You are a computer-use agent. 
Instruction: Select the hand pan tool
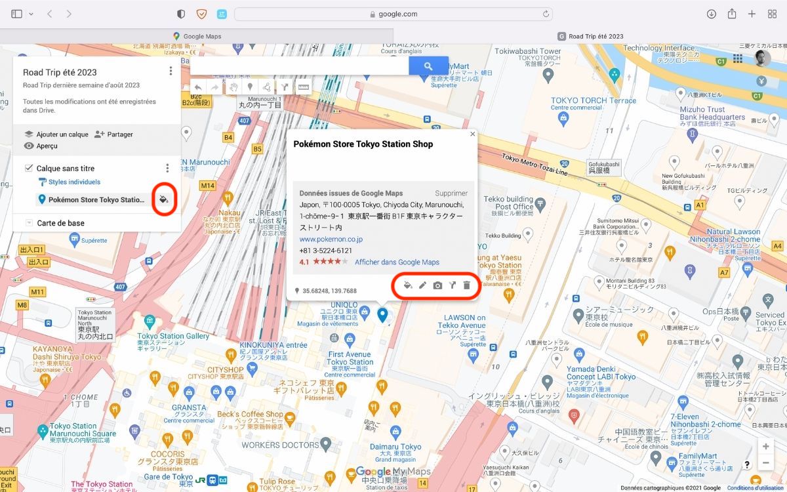tap(232, 87)
